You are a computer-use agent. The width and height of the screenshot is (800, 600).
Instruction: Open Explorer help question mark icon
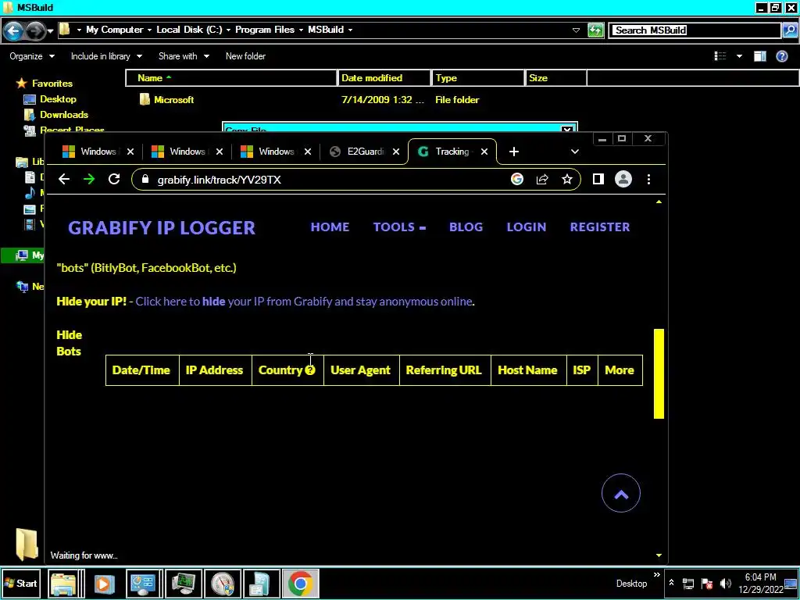[781, 56]
